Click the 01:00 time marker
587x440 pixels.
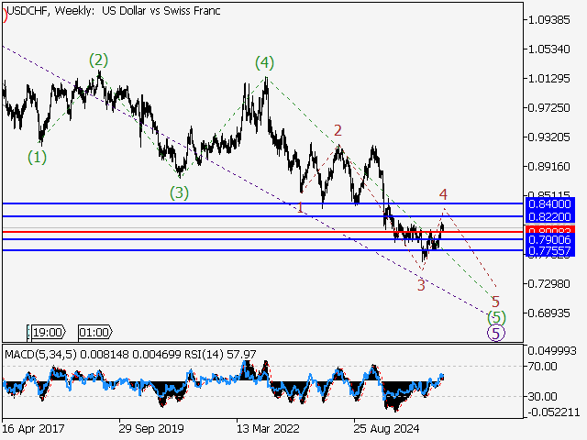95,332
